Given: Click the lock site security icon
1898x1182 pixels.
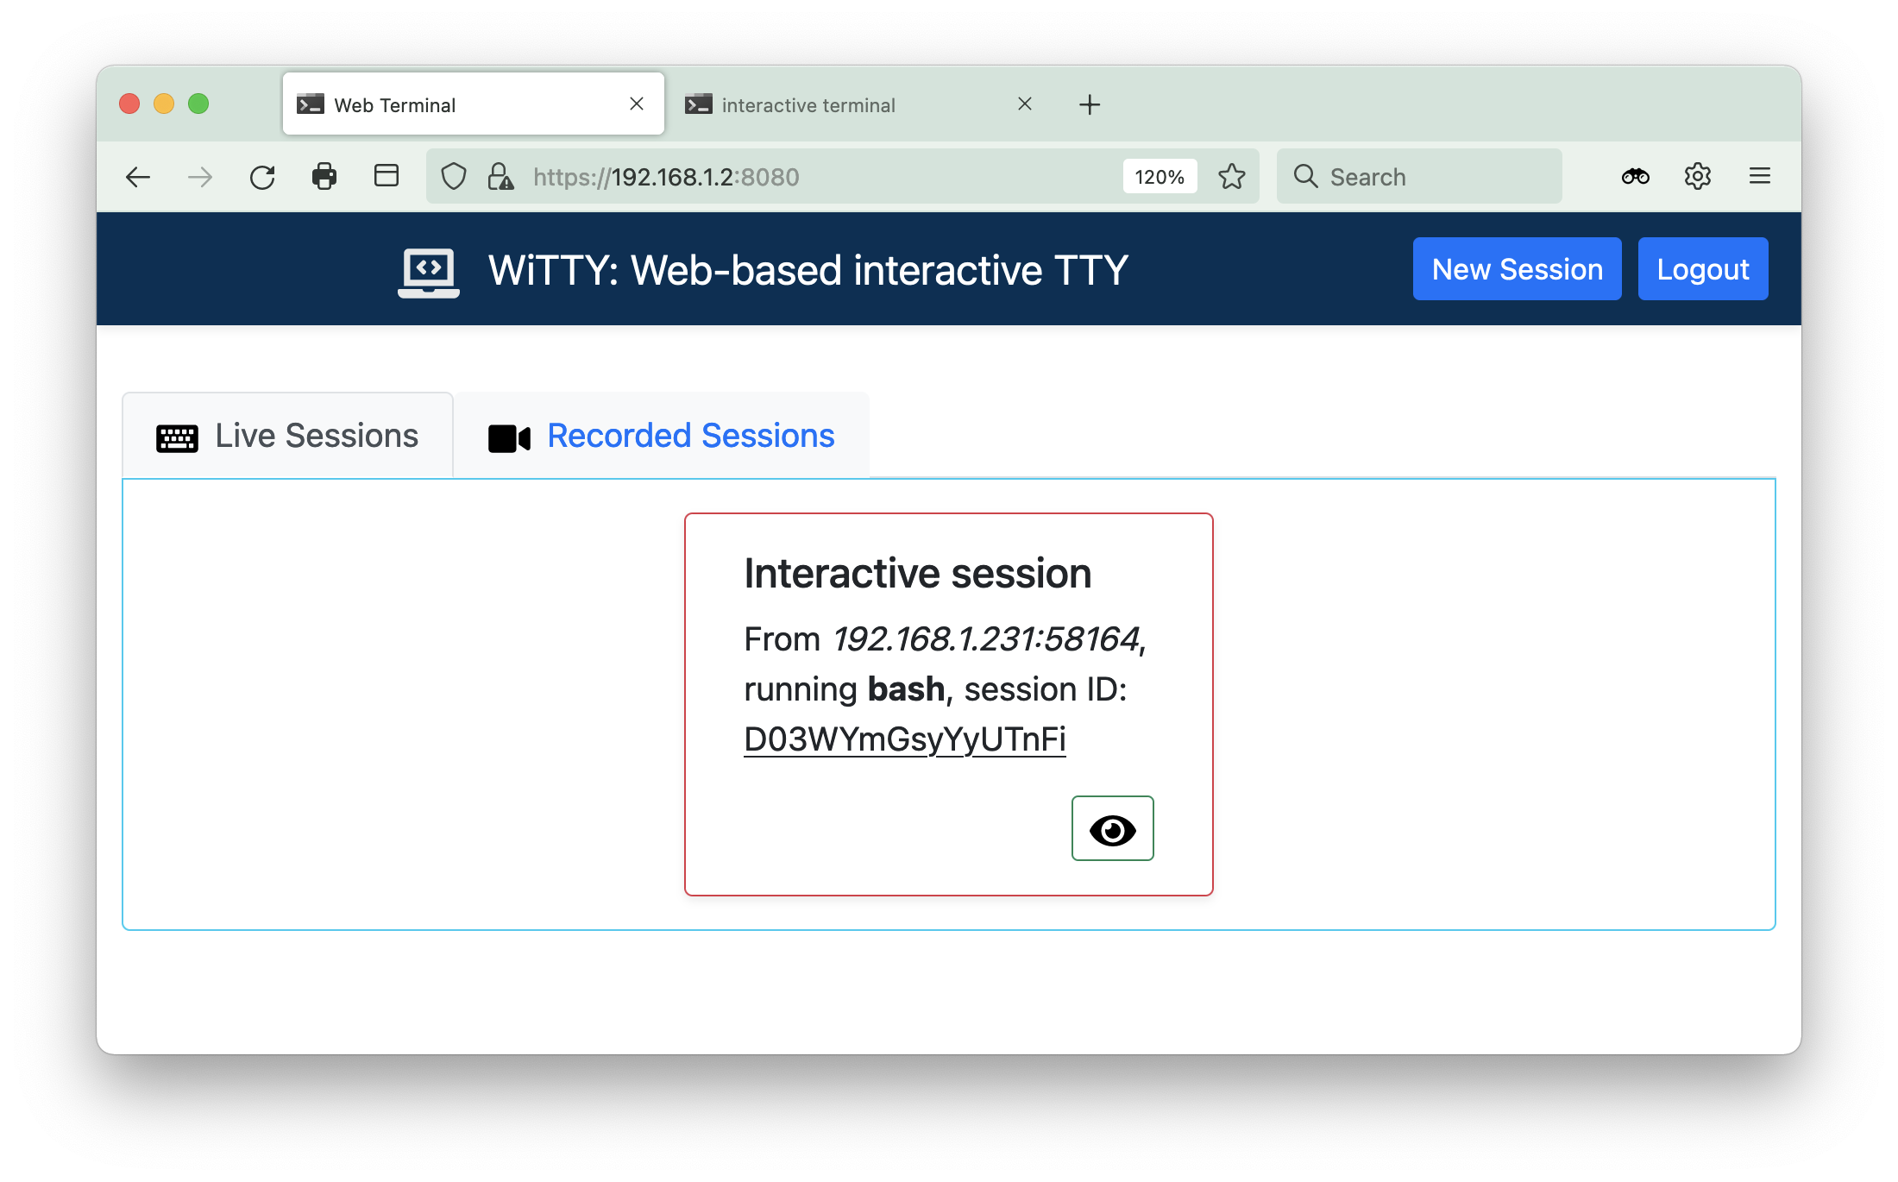Looking at the screenshot, I should pyautogui.click(x=500, y=177).
